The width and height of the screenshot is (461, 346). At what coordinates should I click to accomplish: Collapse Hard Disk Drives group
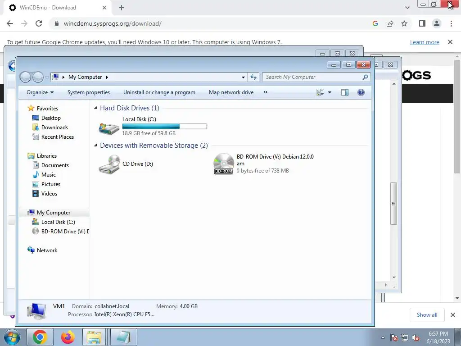tap(95, 108)
